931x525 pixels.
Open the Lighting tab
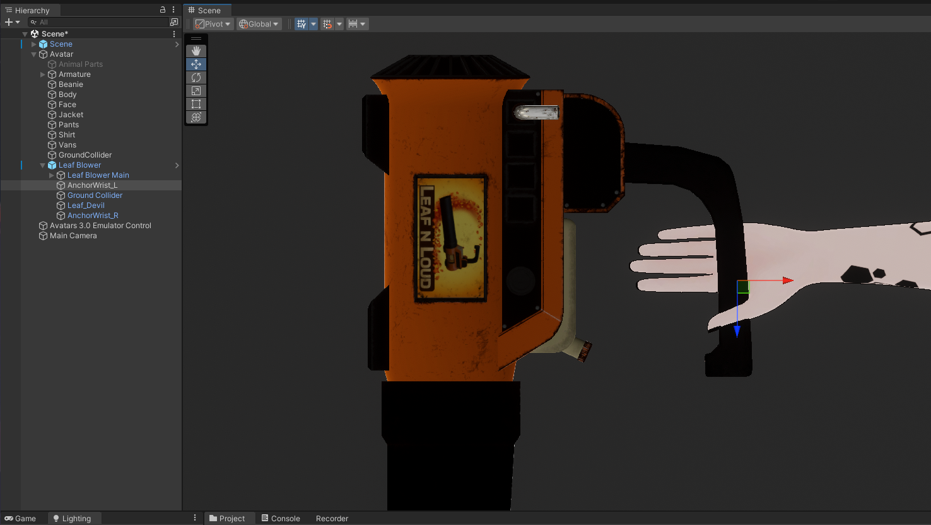coord(72,518)
